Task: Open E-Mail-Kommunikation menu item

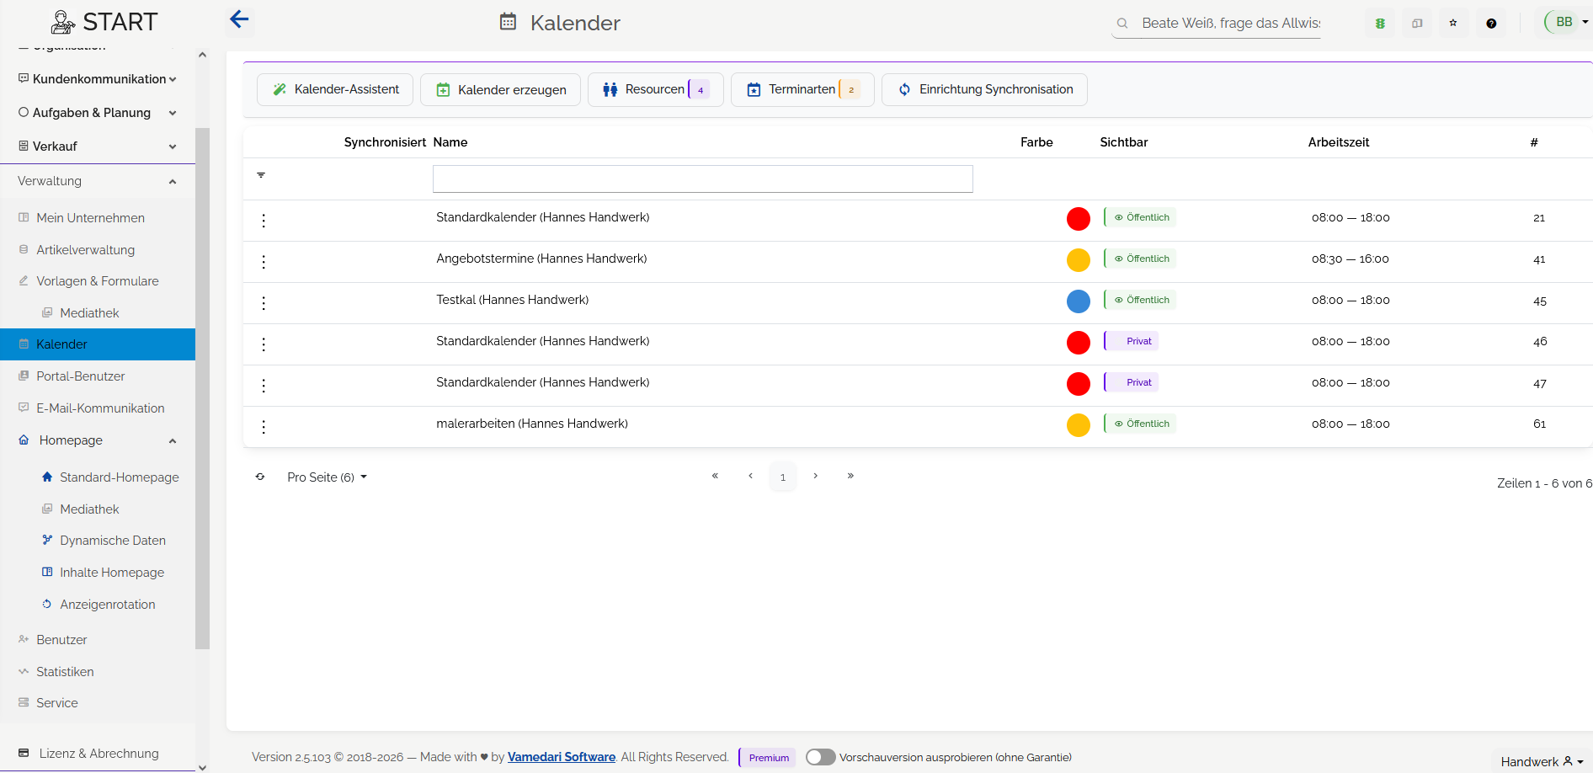Action: coord(100,408)
